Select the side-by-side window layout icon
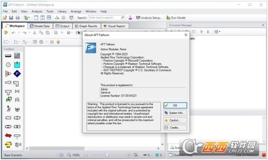This screenshot has height=160, width=268. click(x=43, y=18)
